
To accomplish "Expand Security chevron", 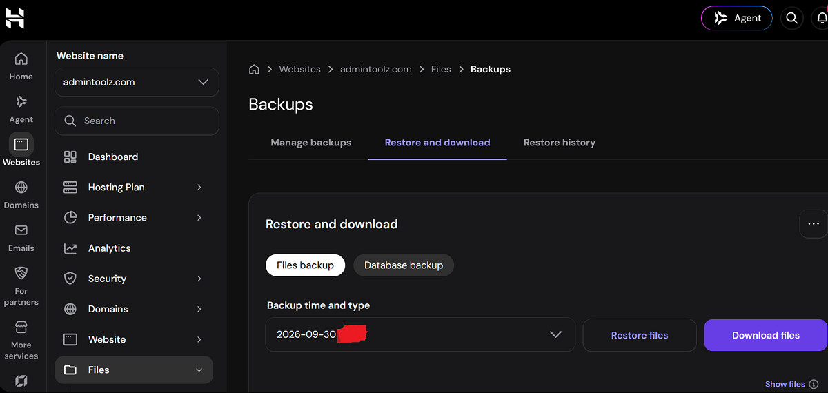I will [x=199, y=279].
